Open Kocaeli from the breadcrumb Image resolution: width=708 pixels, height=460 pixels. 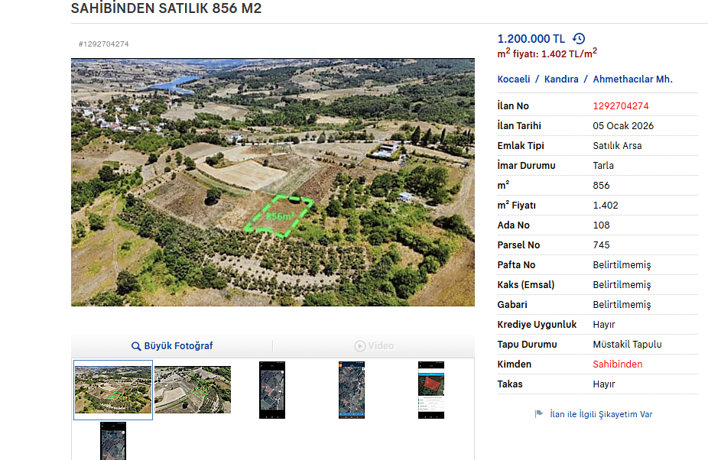[x=513, y=79]
